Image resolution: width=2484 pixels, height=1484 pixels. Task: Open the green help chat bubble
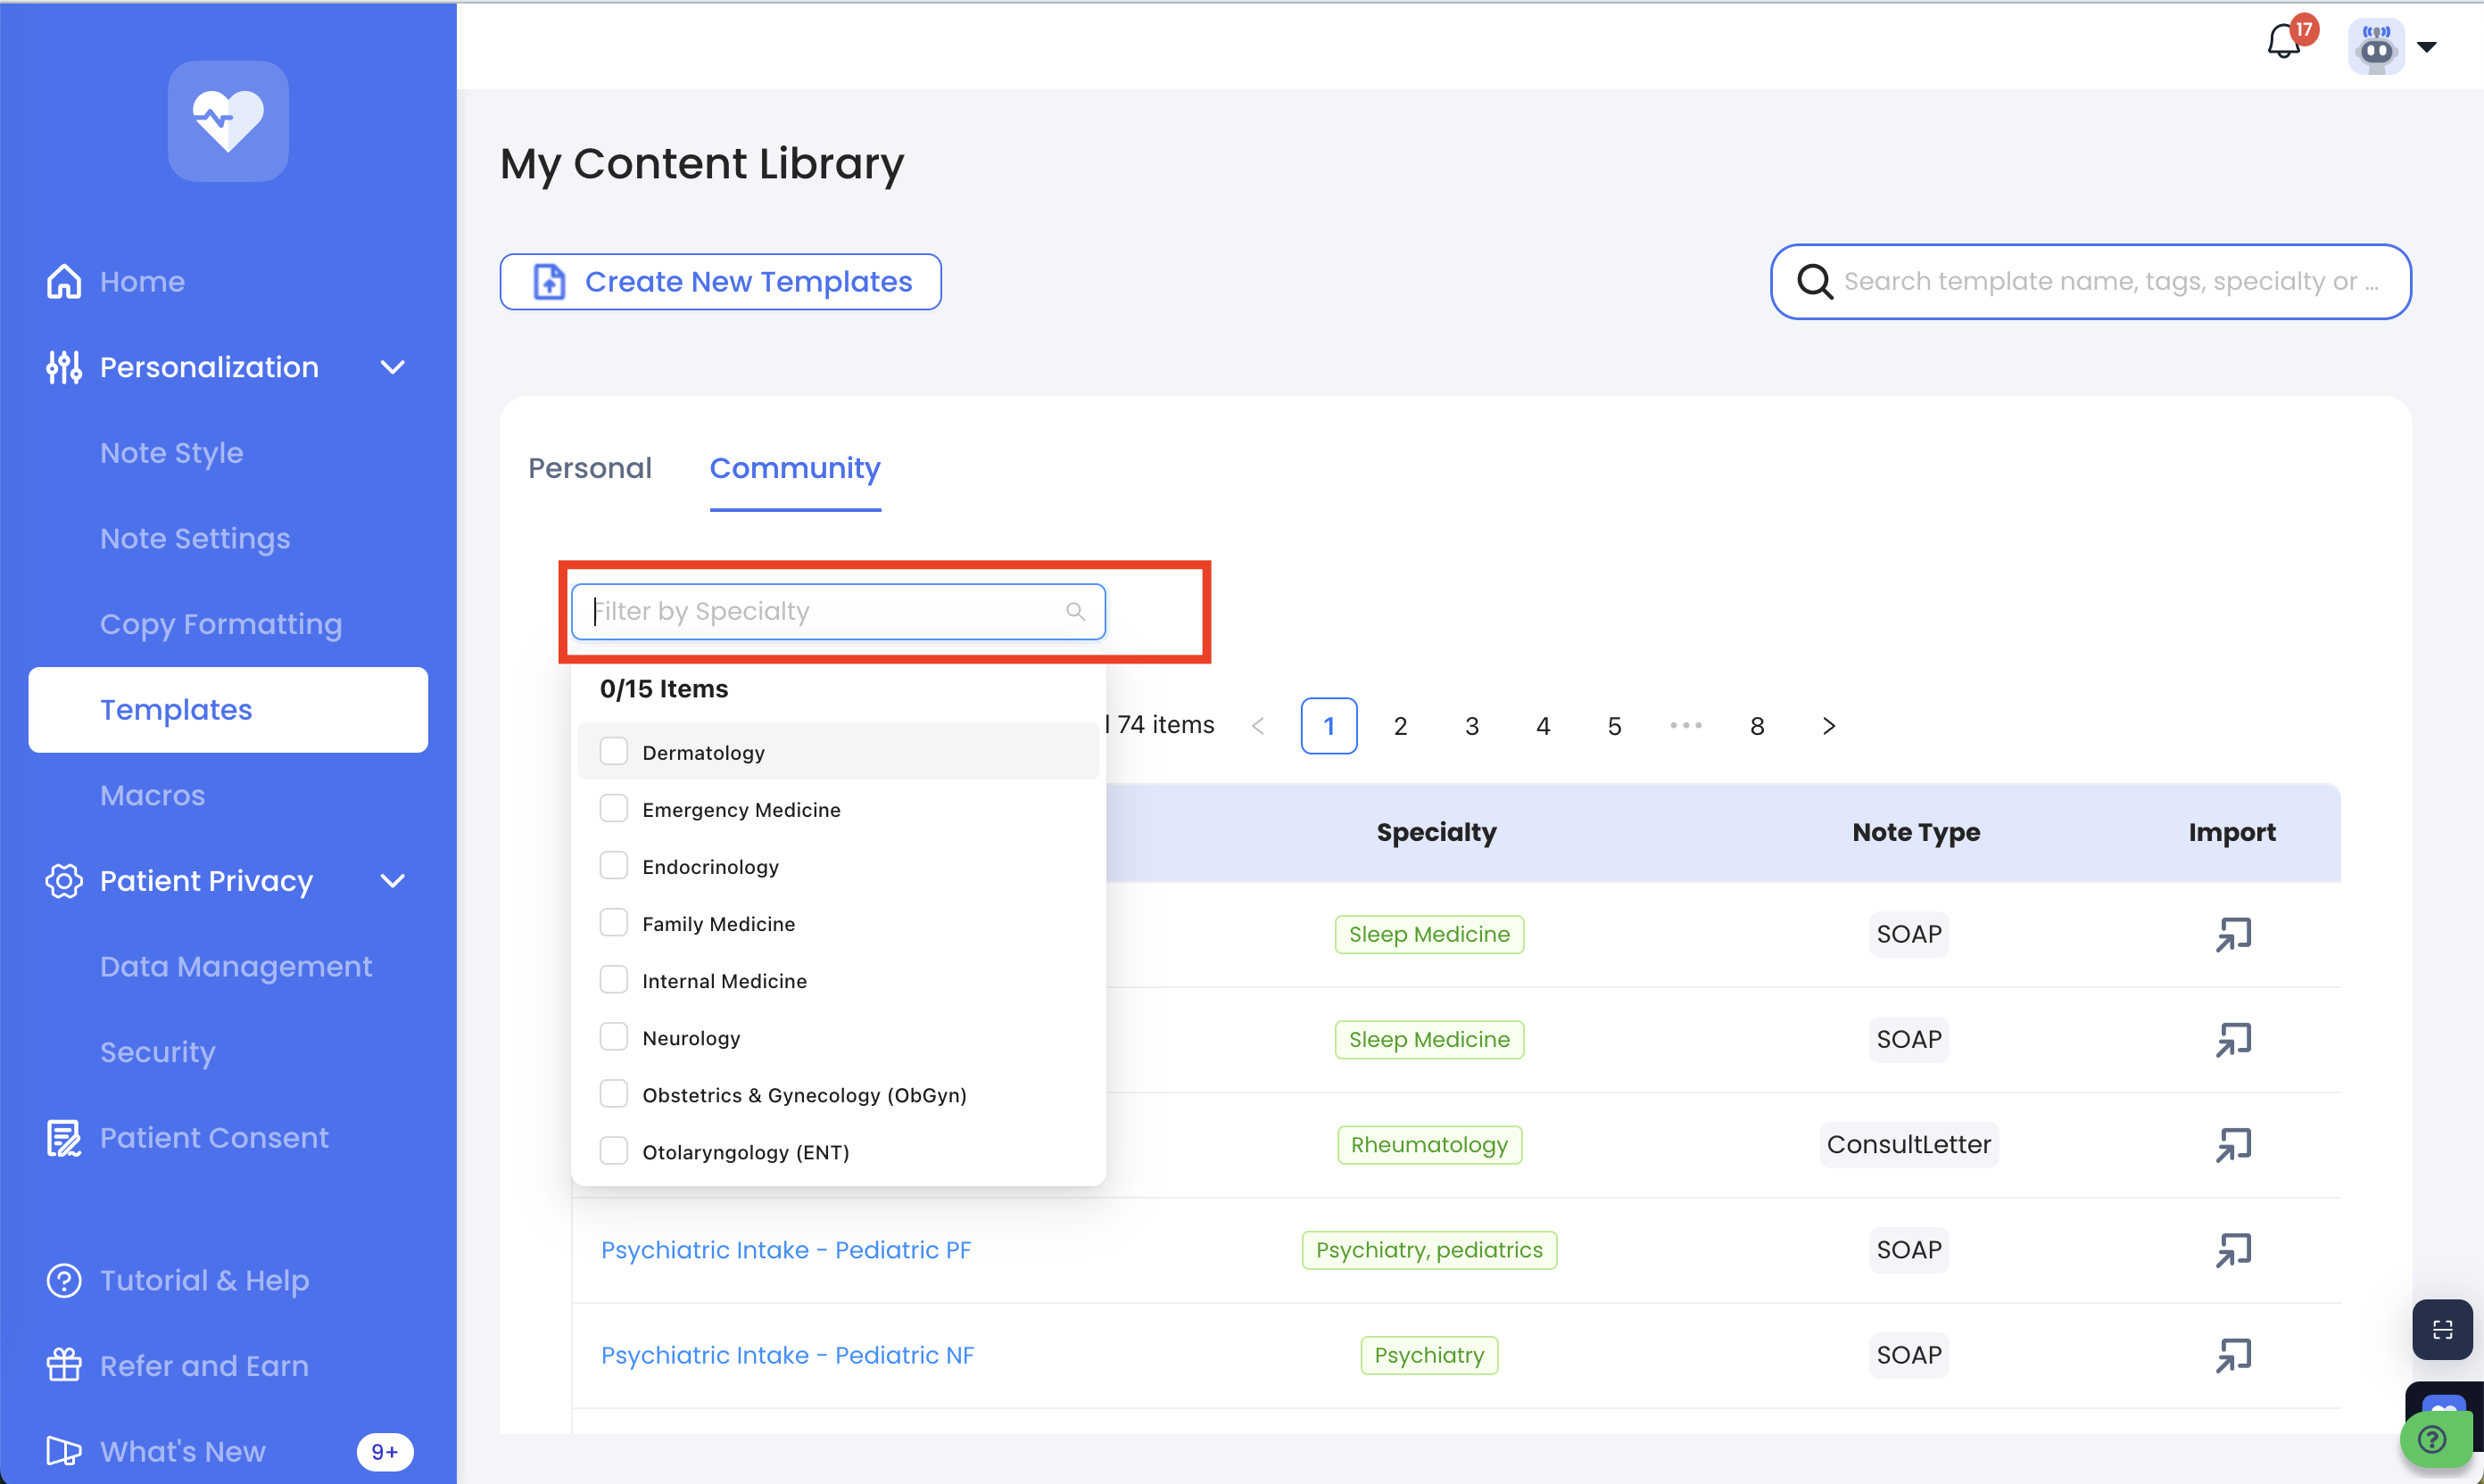pyautogui.click(x=2432, y=1440)
